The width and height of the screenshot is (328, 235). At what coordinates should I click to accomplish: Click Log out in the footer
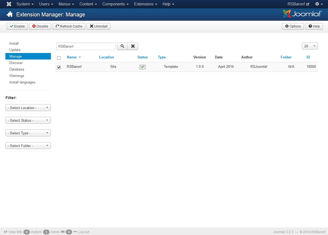coord(81,232)
